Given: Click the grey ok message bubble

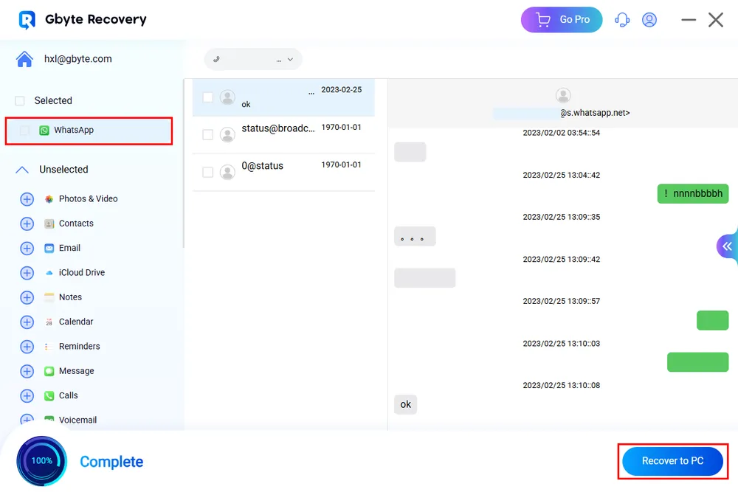Looking at the screenshot, I should (x=406, y=404).
